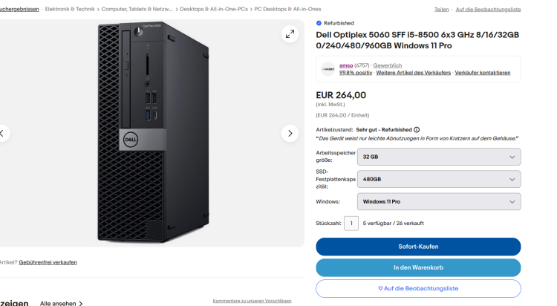Click the amso seller logo avatar
557x306 pixels.
pos(328,69)
